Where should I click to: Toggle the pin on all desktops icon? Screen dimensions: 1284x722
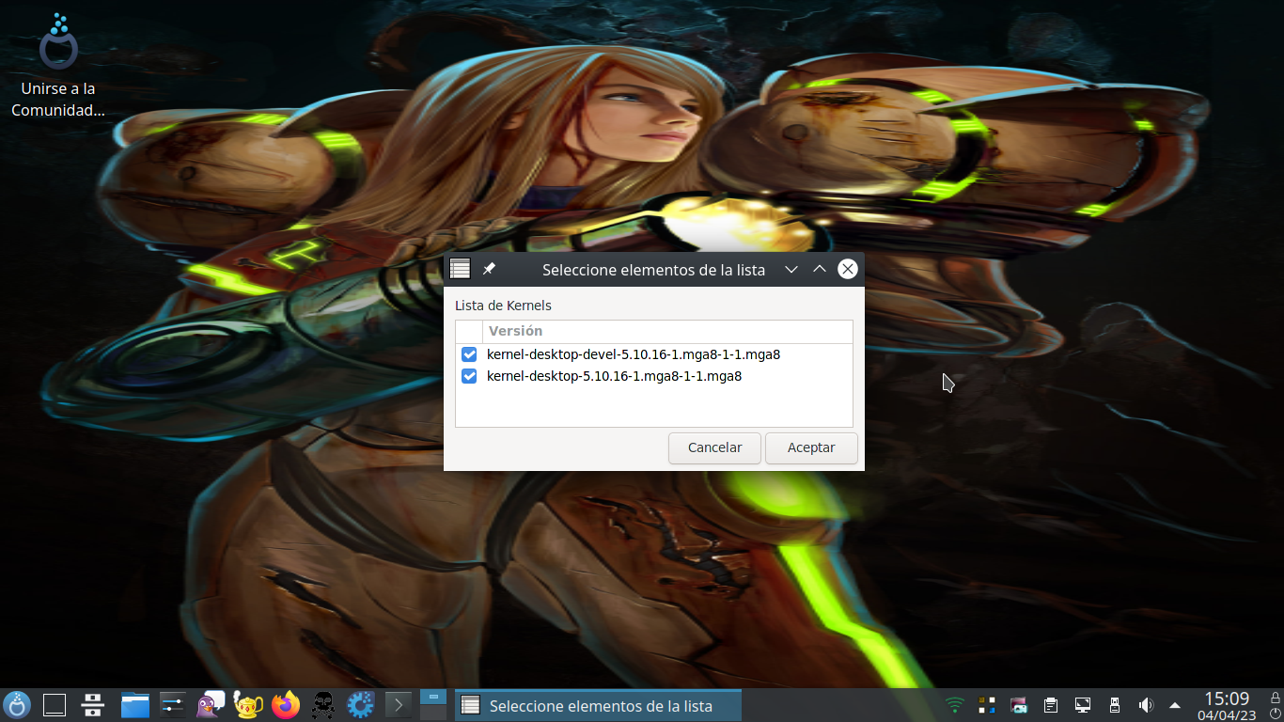pyautogui.click(x=489, y=269)
